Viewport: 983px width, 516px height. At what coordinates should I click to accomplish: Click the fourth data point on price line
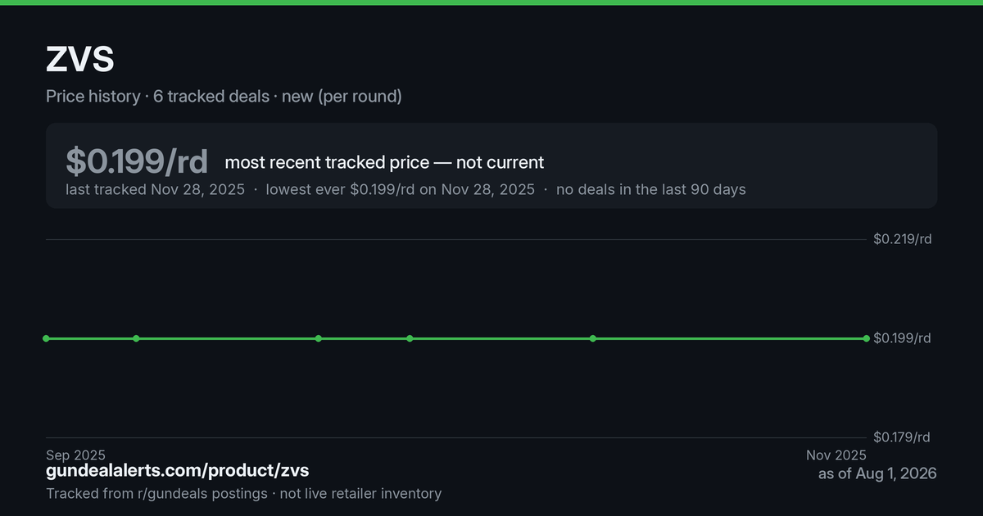point(410,338)
